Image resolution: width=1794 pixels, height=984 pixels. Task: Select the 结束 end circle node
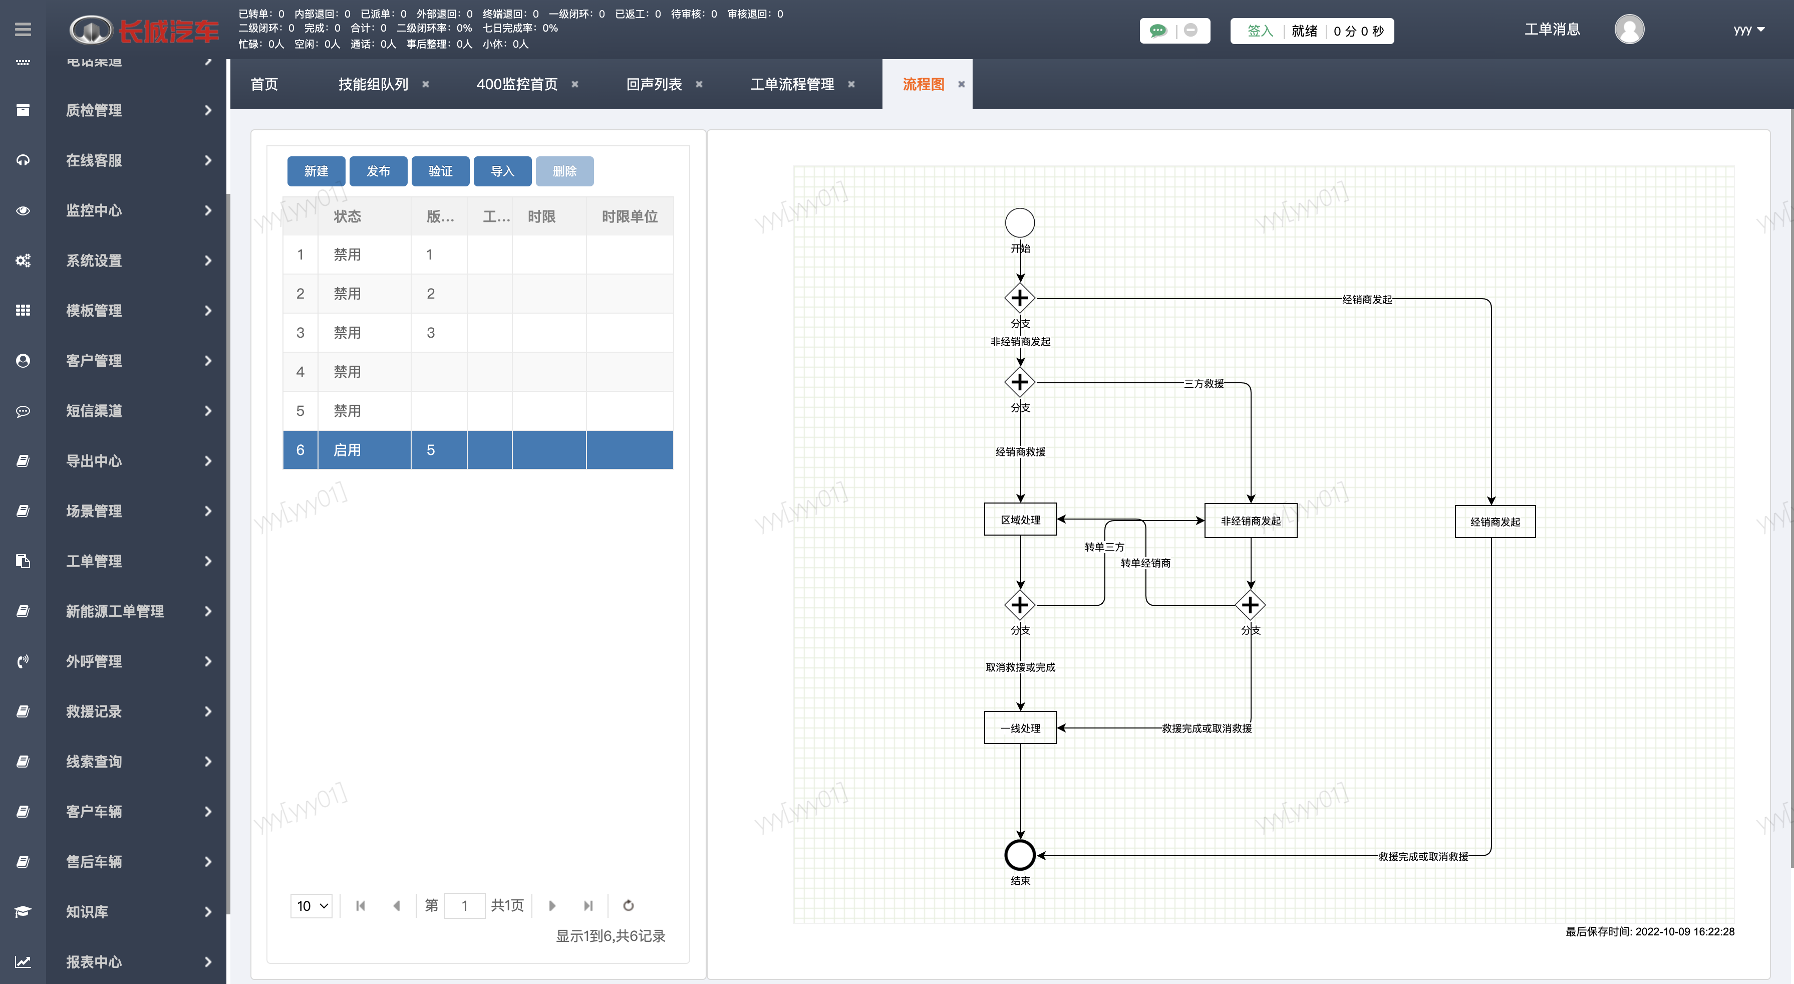click(1020, 856)
